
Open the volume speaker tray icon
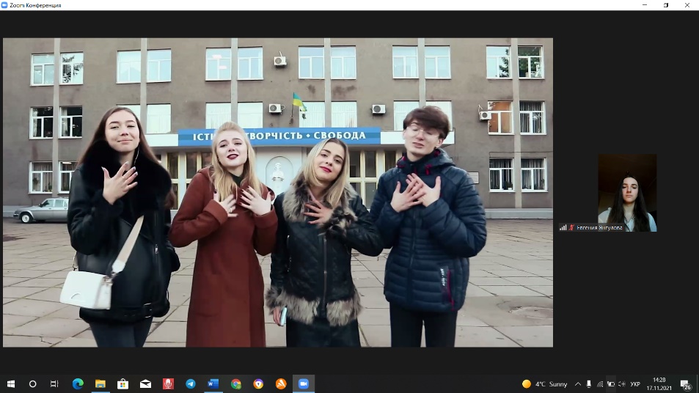click(x=622, y=383)
